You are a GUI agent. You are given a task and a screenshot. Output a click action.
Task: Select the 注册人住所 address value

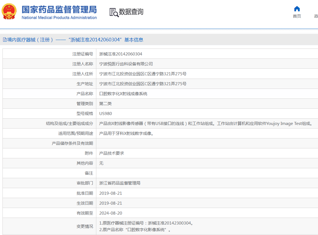[143, 74]
